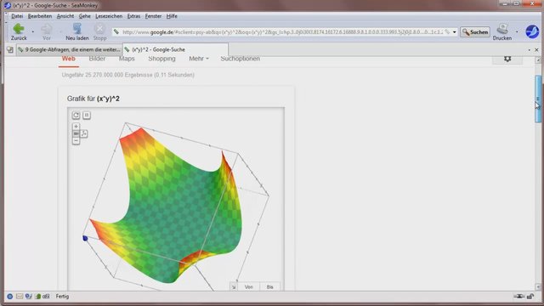
Task: Select the (x*y)^2 - Google-Suche tab
Action: point(175,49)
